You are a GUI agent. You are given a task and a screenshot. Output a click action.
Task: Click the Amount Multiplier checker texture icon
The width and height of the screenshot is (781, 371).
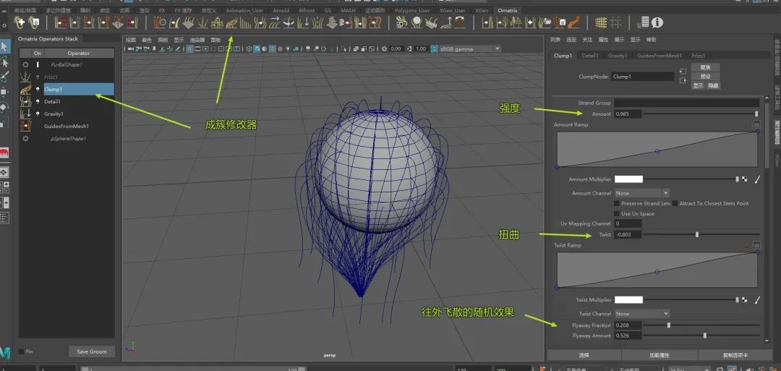point(745,179)
